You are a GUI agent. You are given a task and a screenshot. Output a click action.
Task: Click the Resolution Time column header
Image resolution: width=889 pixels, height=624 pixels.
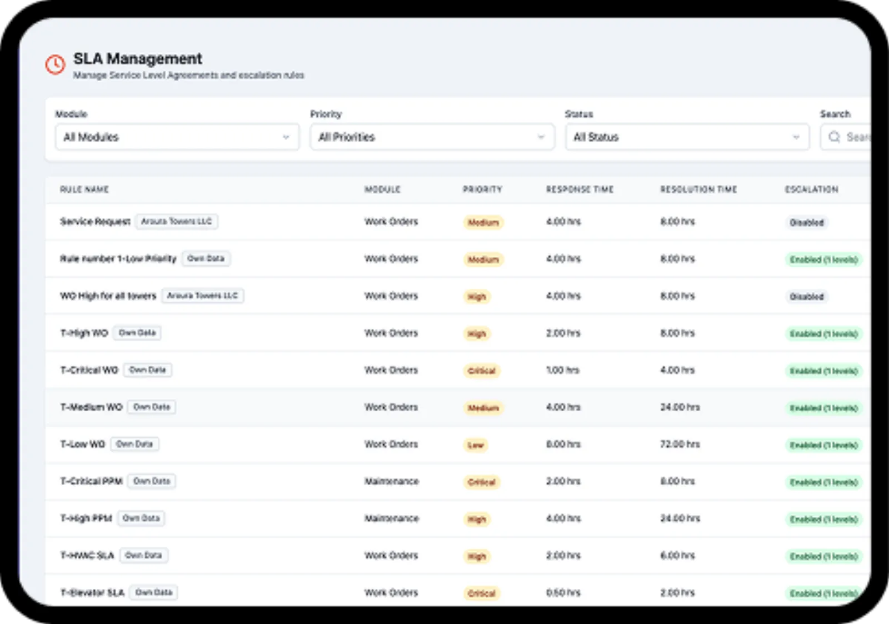click(698, 189)
